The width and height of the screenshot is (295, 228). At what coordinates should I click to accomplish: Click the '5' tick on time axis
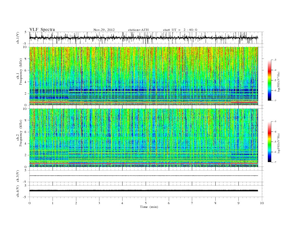click(146, 203)
